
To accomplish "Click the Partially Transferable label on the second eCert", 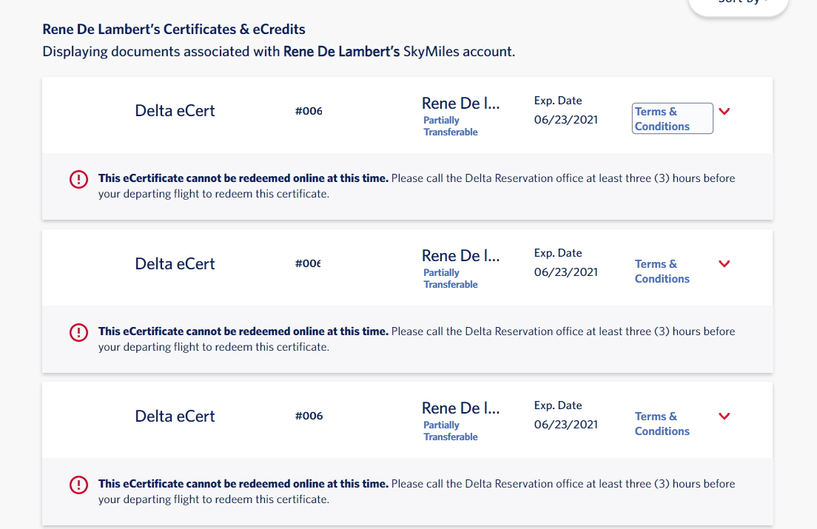I will tap(450, 278).
